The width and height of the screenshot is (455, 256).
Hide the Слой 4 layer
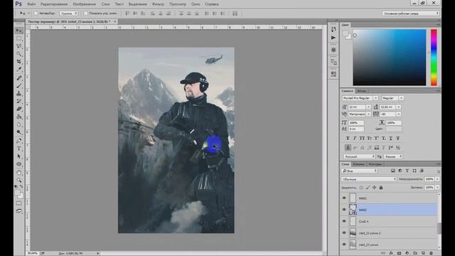click(344, 221)
